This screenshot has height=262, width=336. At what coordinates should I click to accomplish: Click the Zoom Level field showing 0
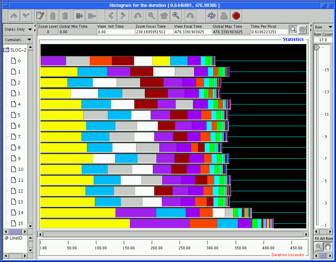(x=48, y=32)
